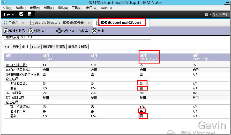Image resolution: width=231 pixels, height=135 pixels.
Task: Click the 取消 cancel X icon
Action: point(94,31)
